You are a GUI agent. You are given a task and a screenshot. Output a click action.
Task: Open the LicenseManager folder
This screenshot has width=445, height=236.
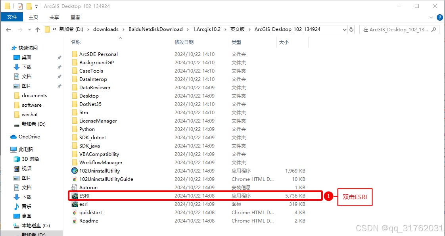pyautogui.click(x=98, y=121)
